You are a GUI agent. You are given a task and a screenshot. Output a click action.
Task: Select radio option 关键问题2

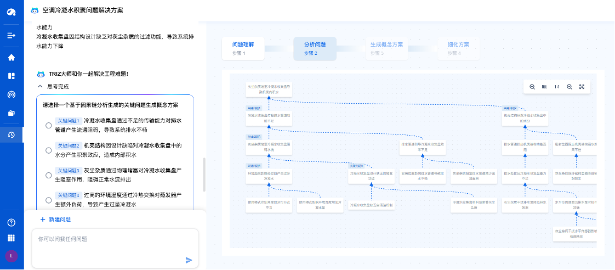point(49,150)
